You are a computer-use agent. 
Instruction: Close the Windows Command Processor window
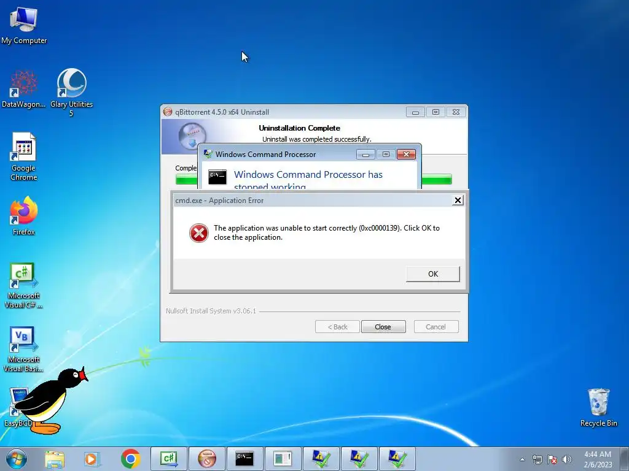[407, 154]
